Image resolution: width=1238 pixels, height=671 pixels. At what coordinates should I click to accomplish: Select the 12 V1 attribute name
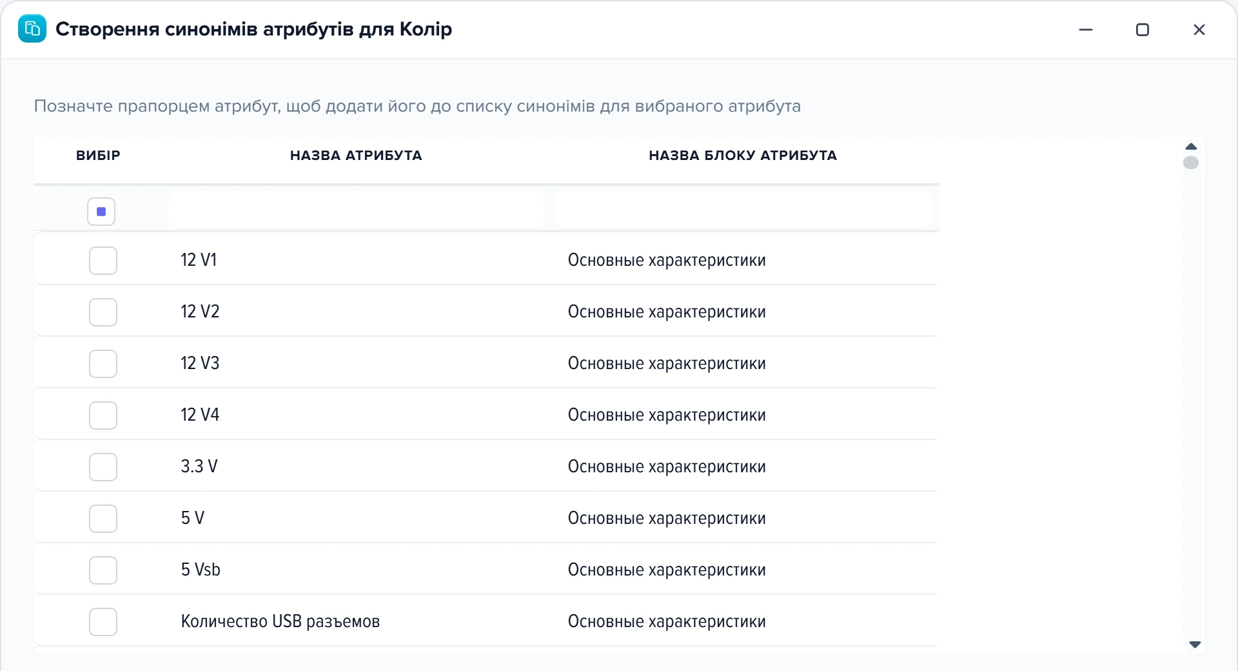pos(199,260)
